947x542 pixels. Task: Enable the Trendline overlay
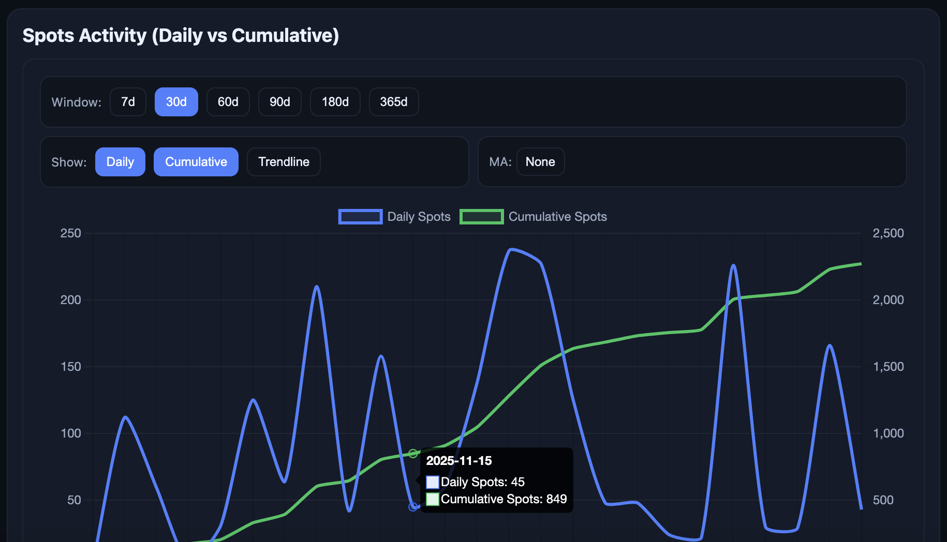[284, 162]
